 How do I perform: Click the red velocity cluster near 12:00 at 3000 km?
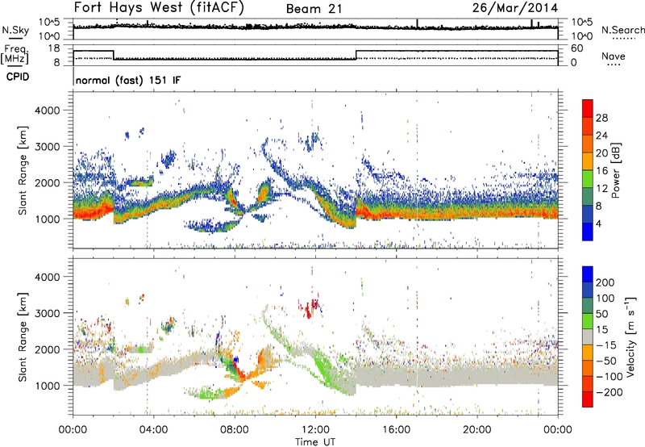(x=311, y=307)
